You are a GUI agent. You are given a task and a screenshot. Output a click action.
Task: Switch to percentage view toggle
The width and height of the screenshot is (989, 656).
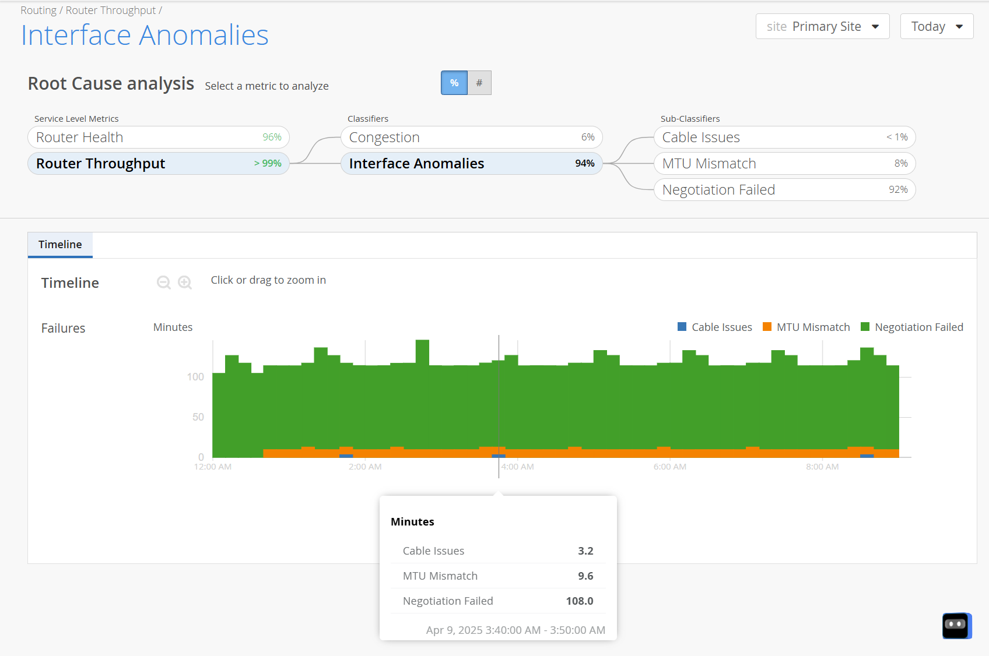[454, 83]
